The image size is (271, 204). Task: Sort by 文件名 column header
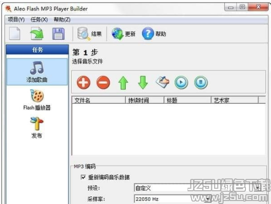tap(99, 100)
